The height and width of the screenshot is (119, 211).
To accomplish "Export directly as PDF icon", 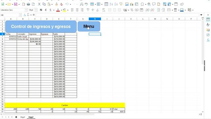I will click(x=23, y=4).
